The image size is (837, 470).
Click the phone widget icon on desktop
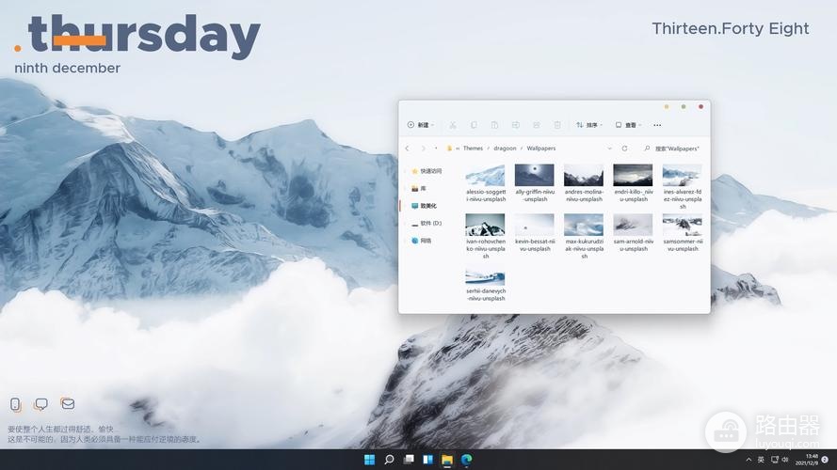[16, 404]
